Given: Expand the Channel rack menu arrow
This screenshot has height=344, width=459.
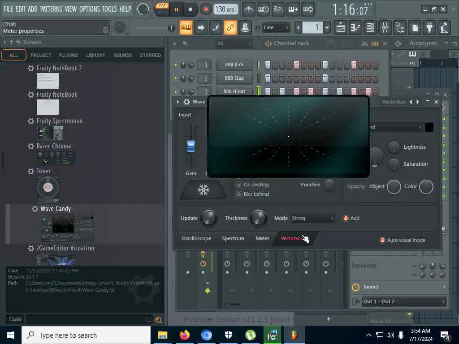Looking at the screenshot, I should coord(175,43).
